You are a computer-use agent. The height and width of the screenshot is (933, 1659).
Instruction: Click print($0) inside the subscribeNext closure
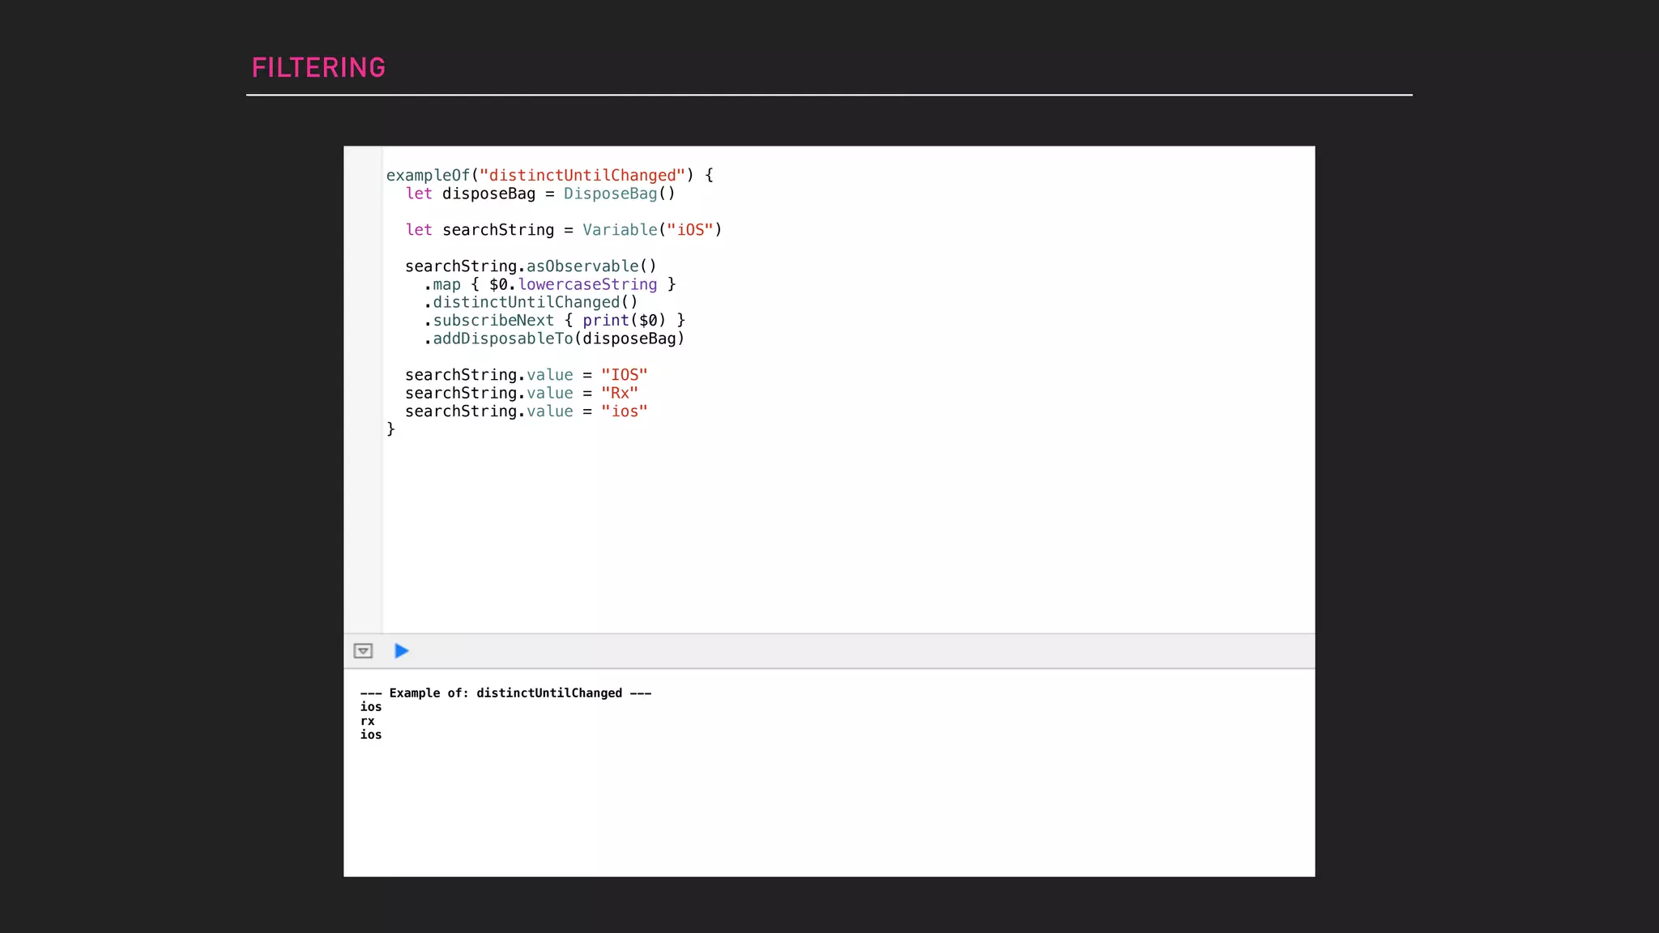coord(624,321)
